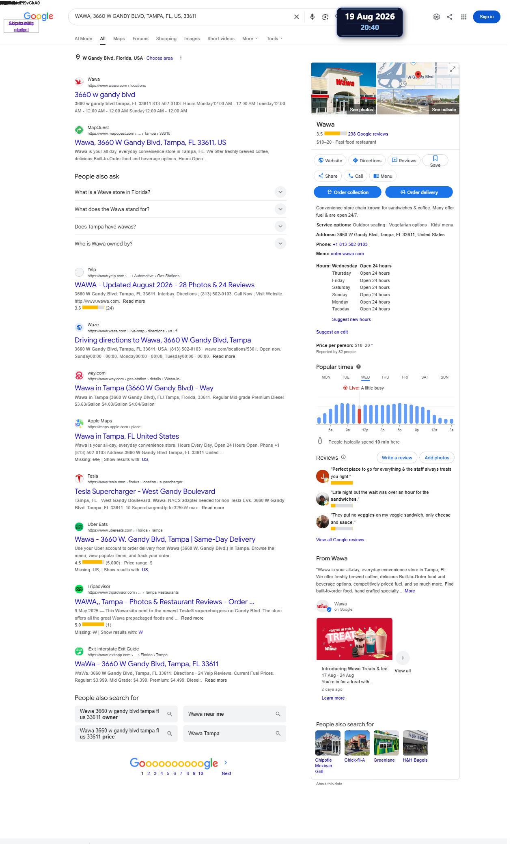
Task: Open the More search filters dropdown
Action: pos(250,39)
